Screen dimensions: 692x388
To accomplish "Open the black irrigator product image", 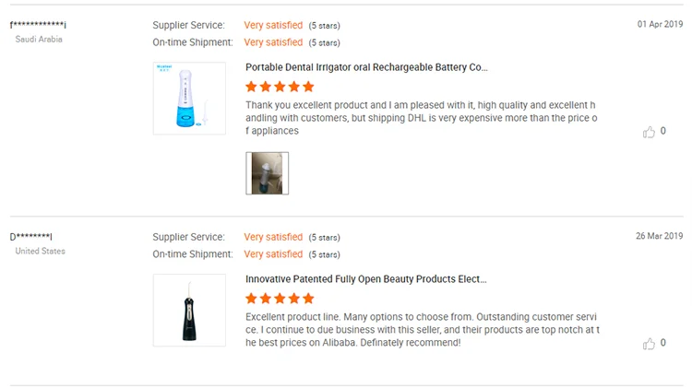I will (189, 311).
